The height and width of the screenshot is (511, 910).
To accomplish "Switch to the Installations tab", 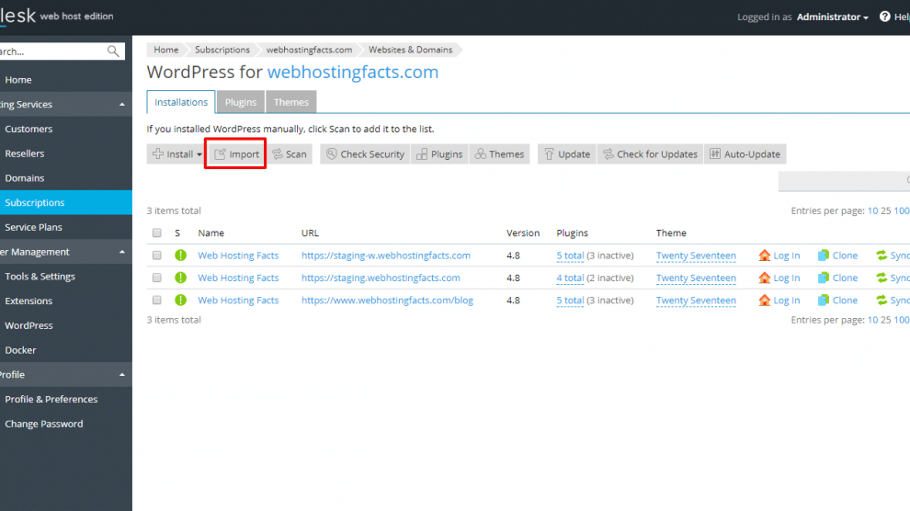I will pyautogui.click(x=181, y=102).
